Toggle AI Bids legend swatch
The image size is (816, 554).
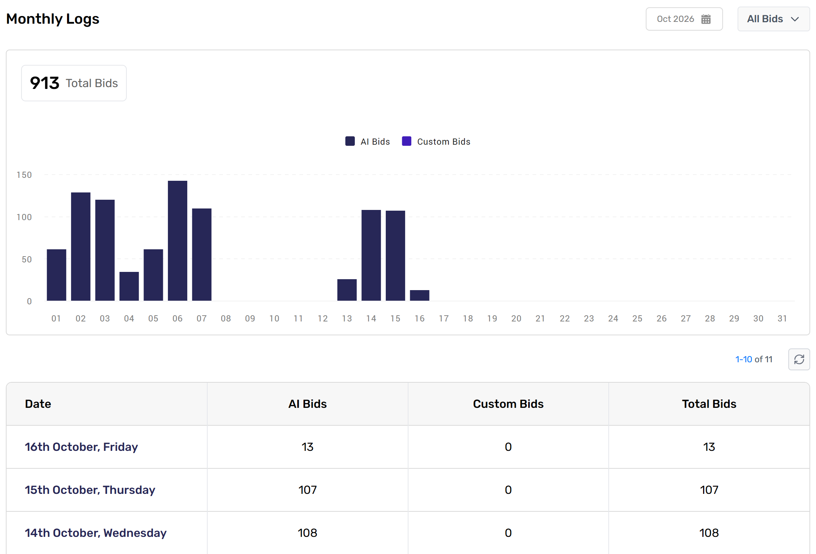tap(350, 141)
